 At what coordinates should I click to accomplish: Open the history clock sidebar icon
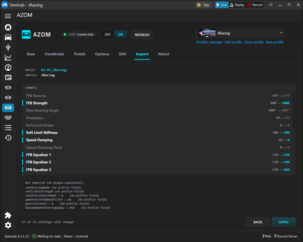8,138
